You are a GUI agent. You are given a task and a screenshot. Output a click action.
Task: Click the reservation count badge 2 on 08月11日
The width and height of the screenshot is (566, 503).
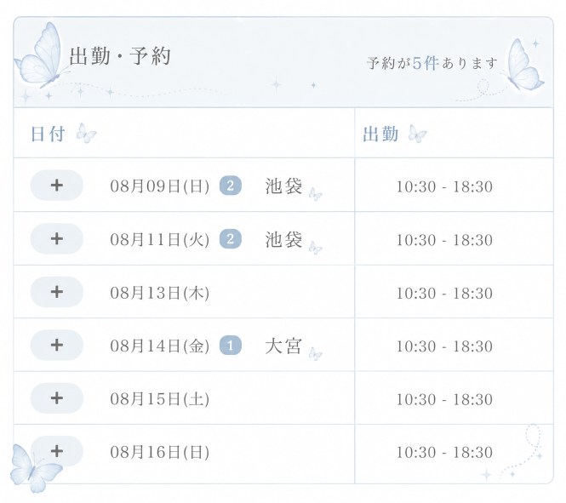[x=231, y=239]
